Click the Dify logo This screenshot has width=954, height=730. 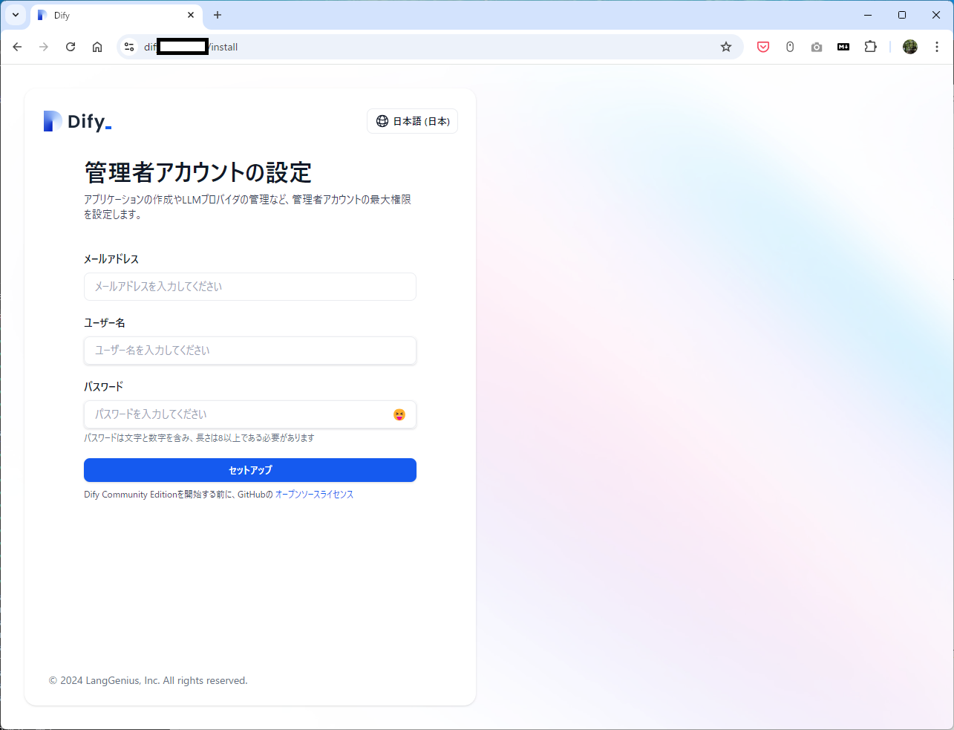77,121
